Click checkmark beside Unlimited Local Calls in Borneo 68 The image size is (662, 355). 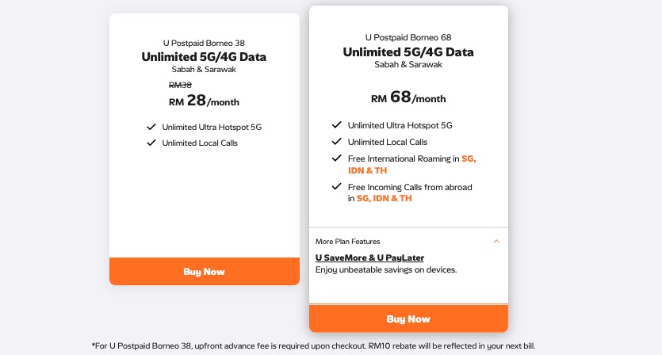pos(336,141)
